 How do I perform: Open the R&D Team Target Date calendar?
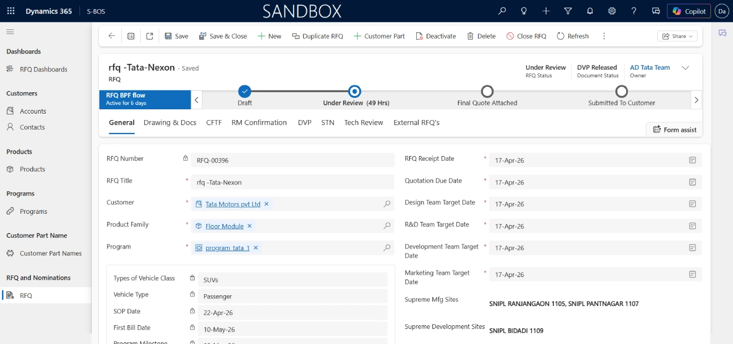693,226
